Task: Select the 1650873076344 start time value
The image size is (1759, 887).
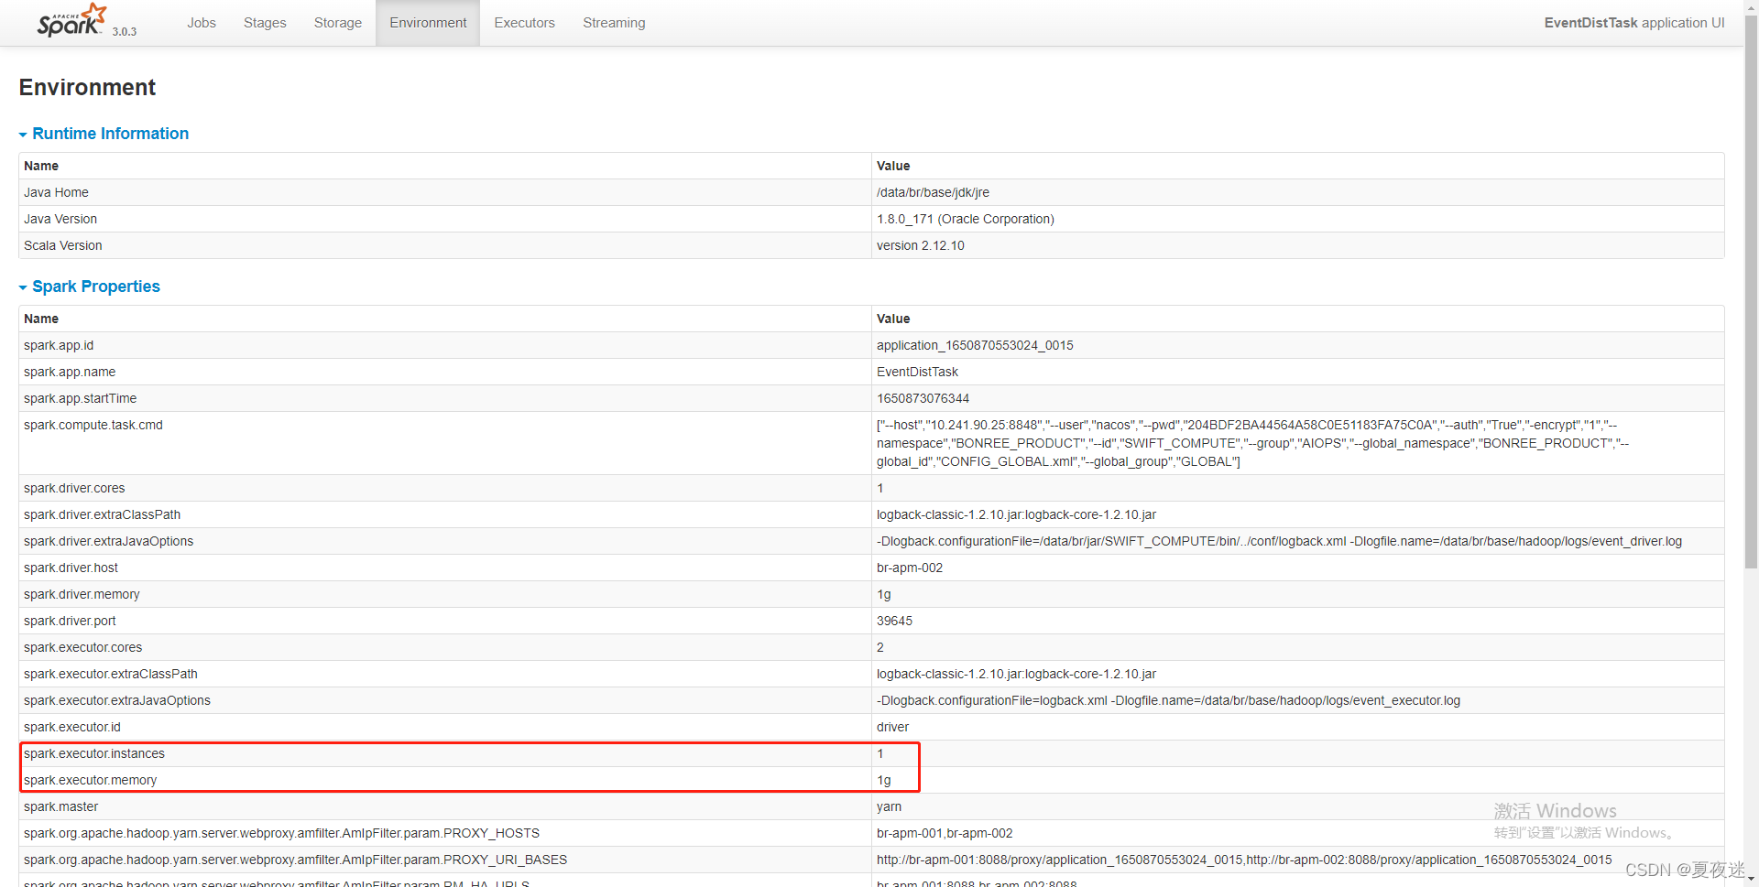Action: (923, 398)
